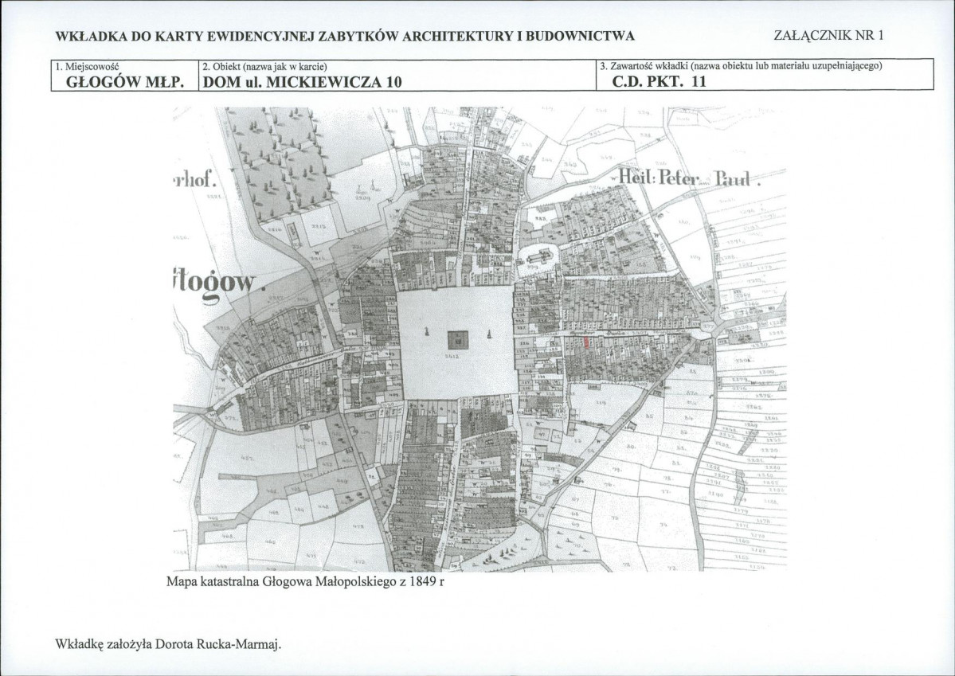Click the 'GŁOGÓW MŁP.' locality field

coord(125,82)
